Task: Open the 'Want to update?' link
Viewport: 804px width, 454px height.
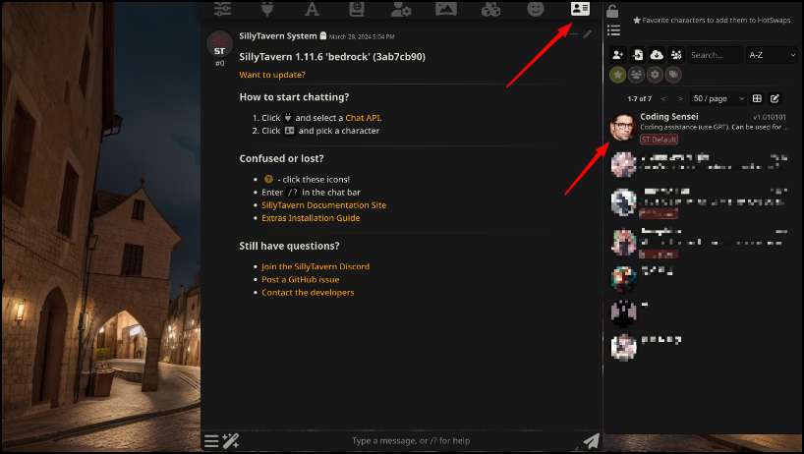Action: (271, 75)
